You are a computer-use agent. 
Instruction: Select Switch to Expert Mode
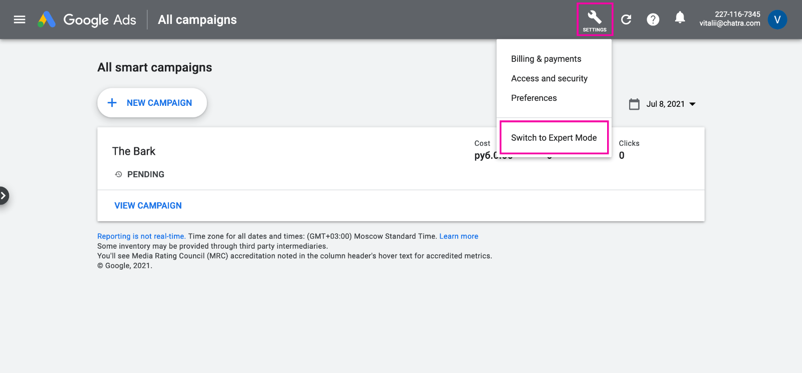point(554,138)
